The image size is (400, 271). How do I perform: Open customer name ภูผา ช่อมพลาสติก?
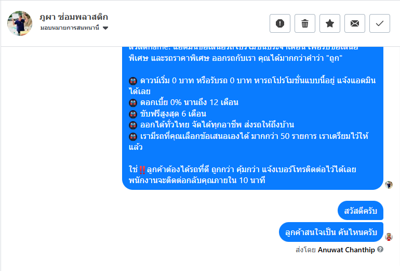coord(74,17)
